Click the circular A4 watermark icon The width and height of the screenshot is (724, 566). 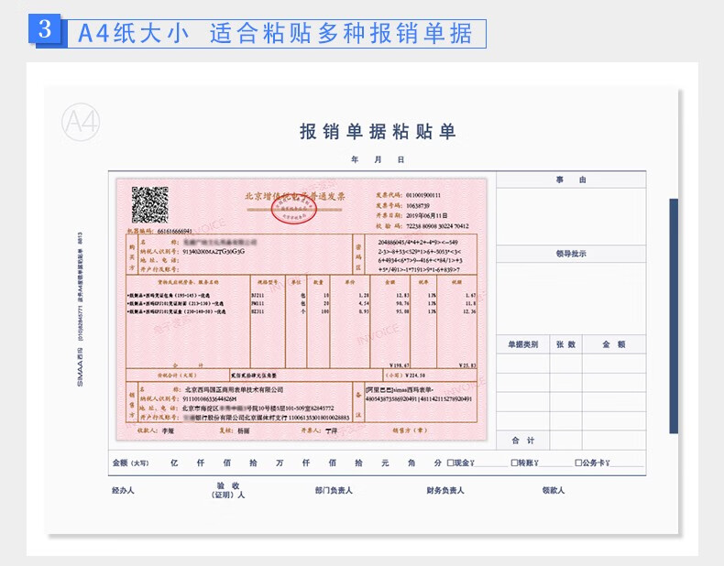tap(81, 123)
